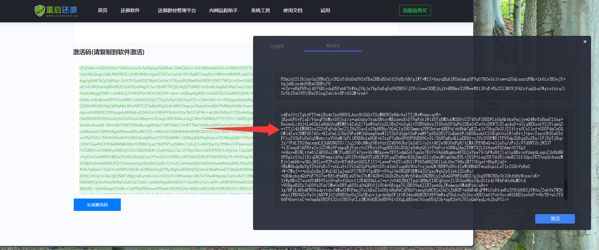Click the scroll-down arrow of activation code box
Image resolution: width=599 pixels, height=250 pixels.
pyautogui.click(x=565, y=202)
